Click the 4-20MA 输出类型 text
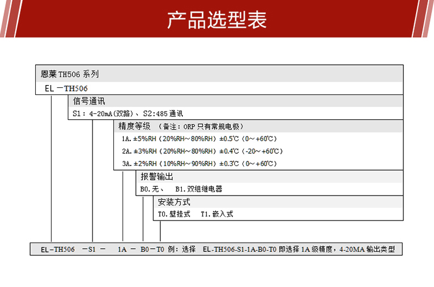This screenshot has width=434, height=287. coord(367,249)
